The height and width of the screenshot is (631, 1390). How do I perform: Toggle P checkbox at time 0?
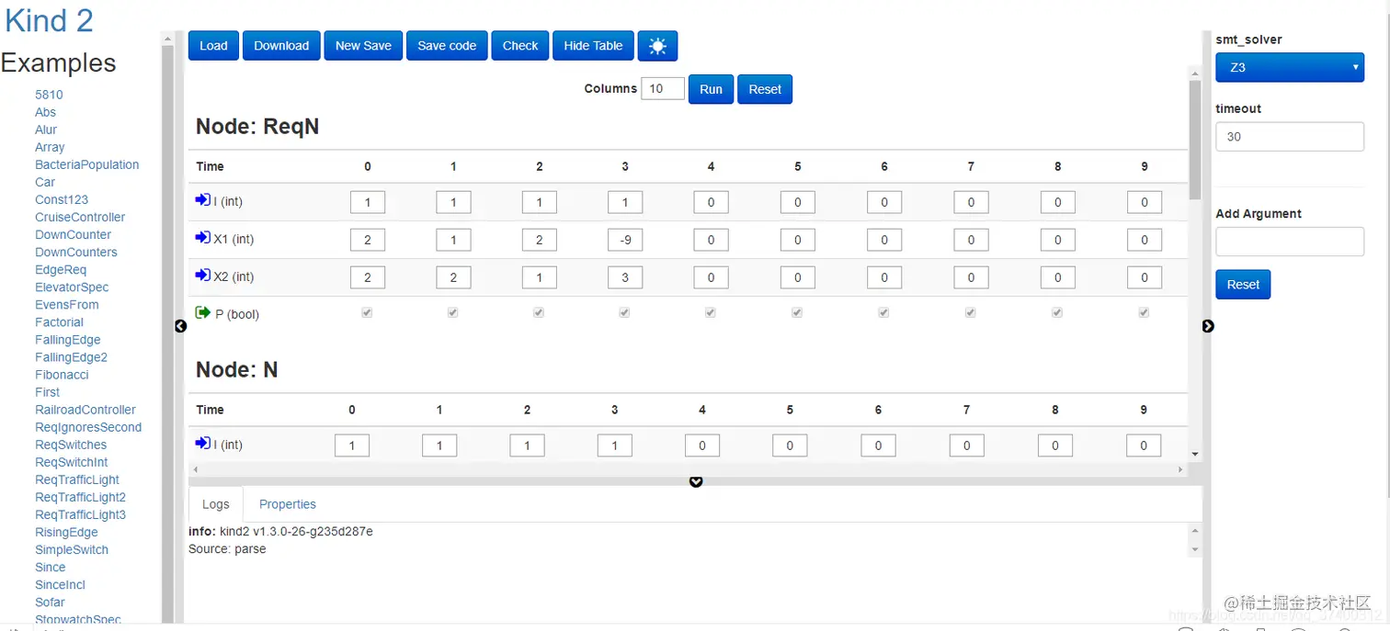pos(367,313)
